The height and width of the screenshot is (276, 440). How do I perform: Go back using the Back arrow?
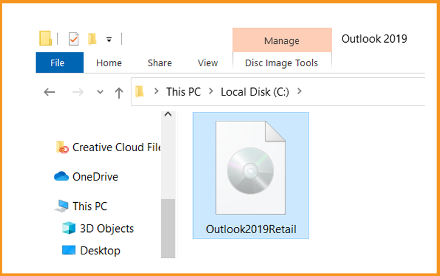click(49, 92)
